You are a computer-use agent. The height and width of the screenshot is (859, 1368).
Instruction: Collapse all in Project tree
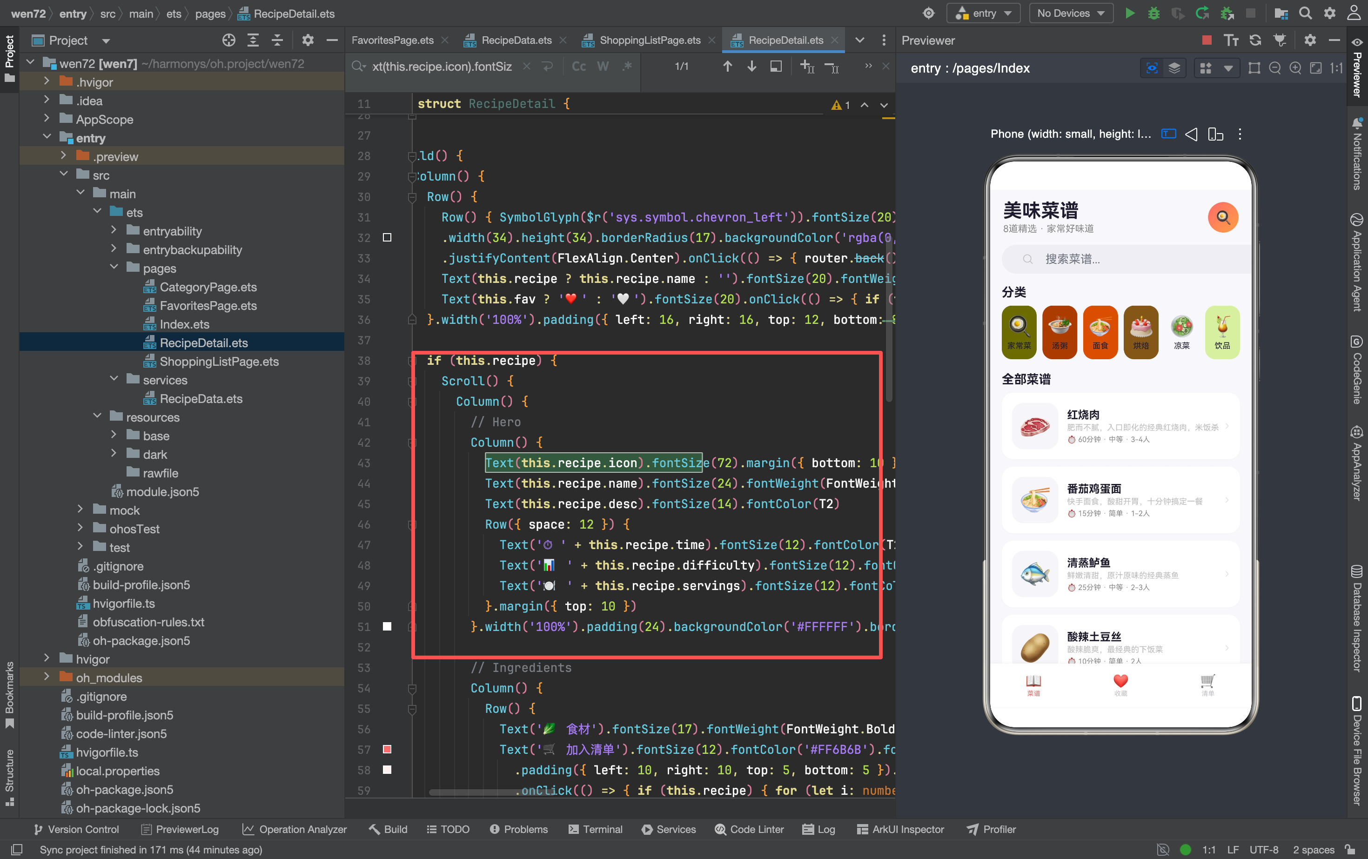(277, 40)
